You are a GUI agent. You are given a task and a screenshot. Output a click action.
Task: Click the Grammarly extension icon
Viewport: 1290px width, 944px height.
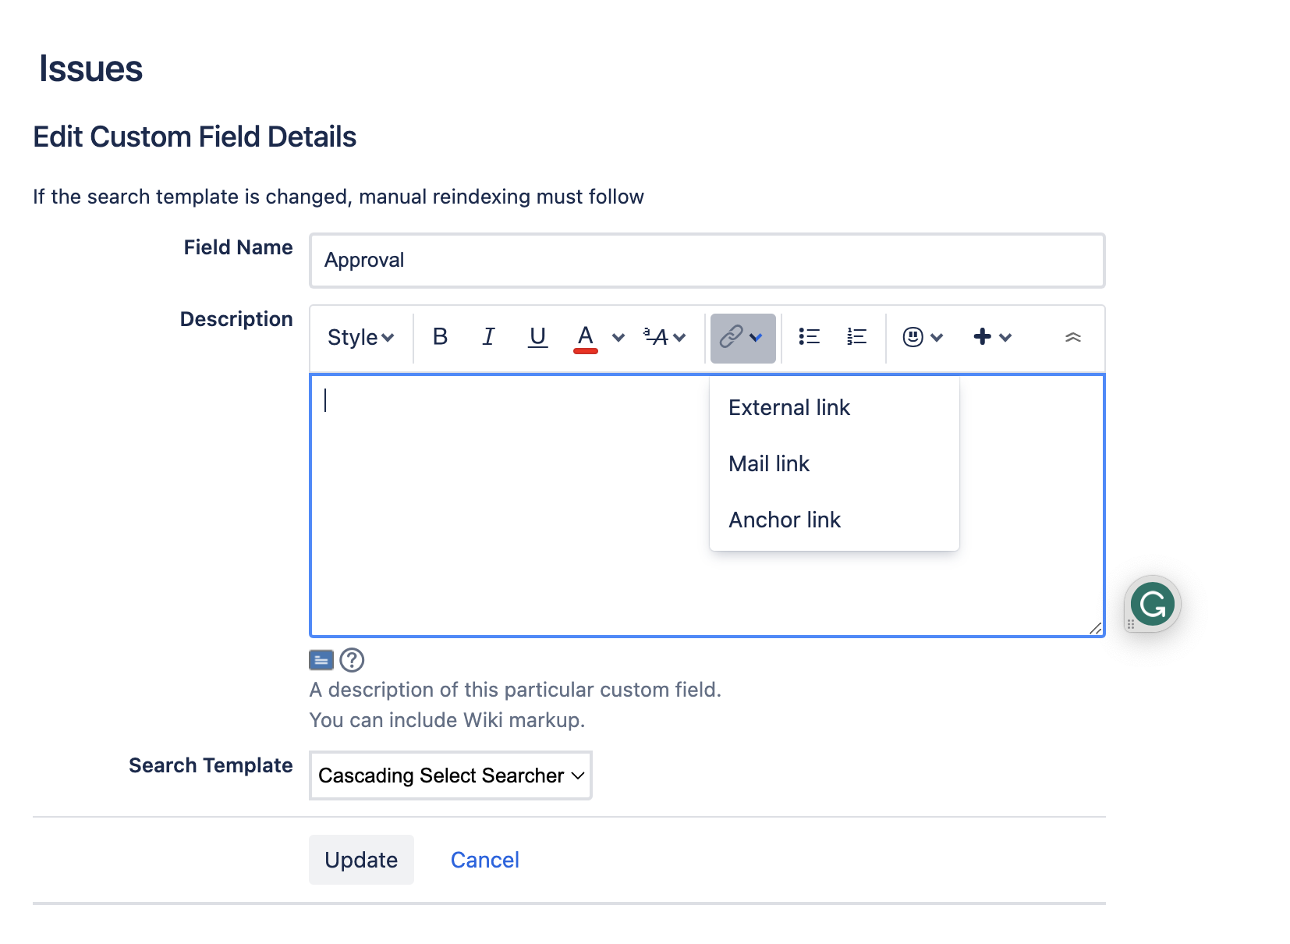1153,604
